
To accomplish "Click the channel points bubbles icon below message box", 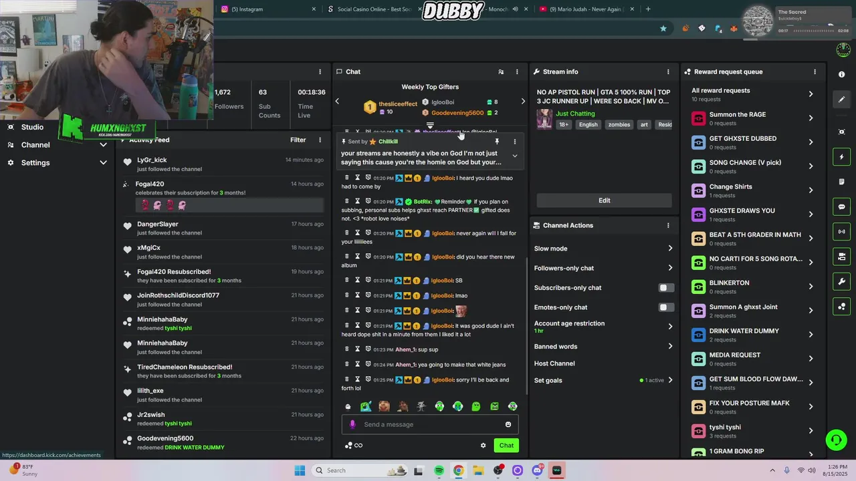I will pos(348,446).
